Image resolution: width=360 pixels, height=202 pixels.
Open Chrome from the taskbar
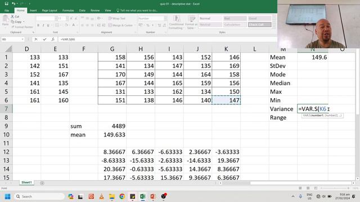pos(122,196)
